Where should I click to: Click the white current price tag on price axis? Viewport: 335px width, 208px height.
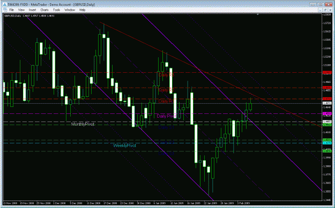(327, 103)
